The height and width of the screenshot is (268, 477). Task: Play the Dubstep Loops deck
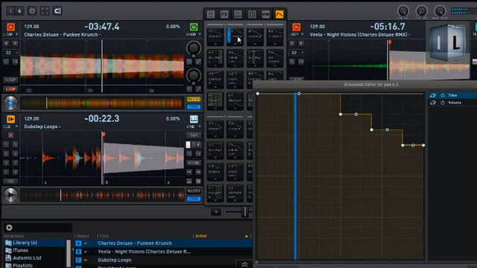tap(10, 195)
